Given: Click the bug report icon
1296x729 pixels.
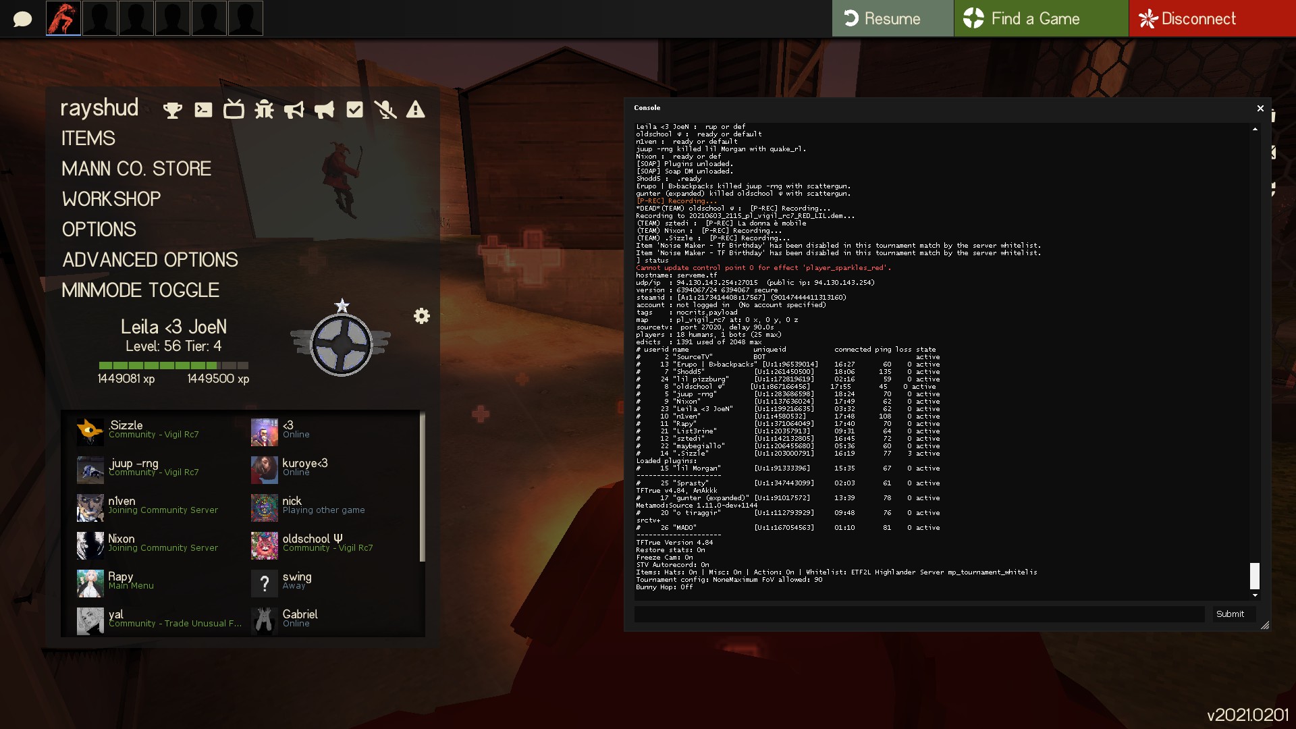Looking at the screenshot, I should click(x=264, y=110).
